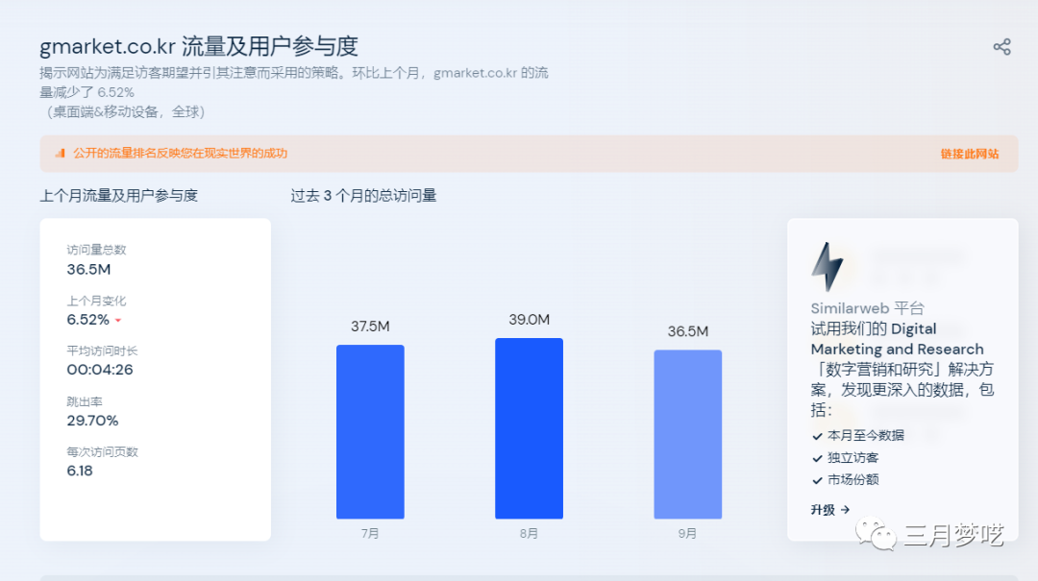1038x581 pixels.
Task: Click the Similarweb 平台 label
Action: tap(867, 308)
